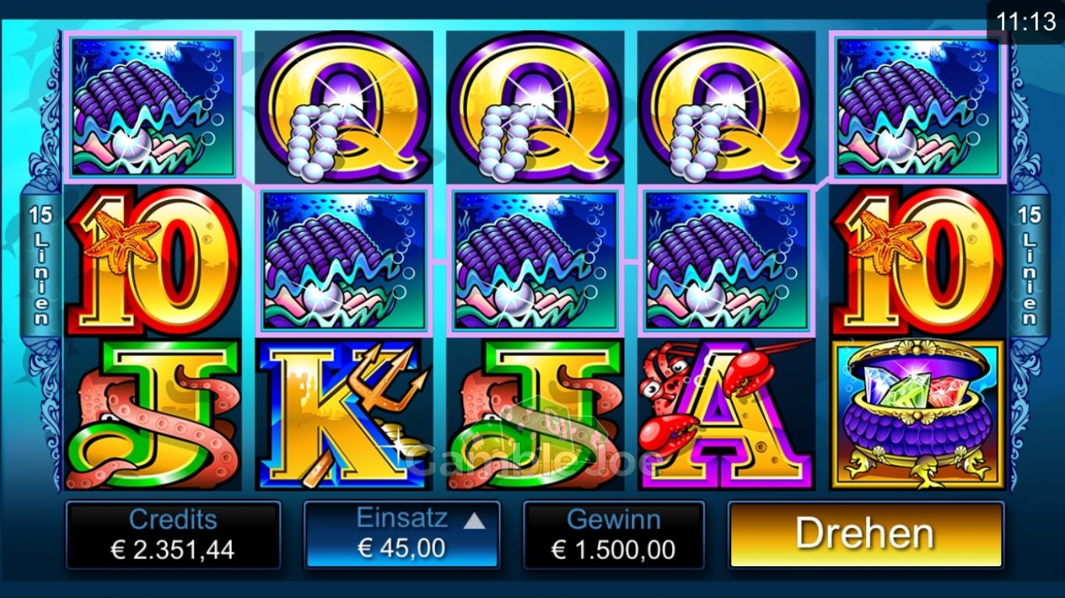Tap the Credits € 2.351,44 balance box

172,535
